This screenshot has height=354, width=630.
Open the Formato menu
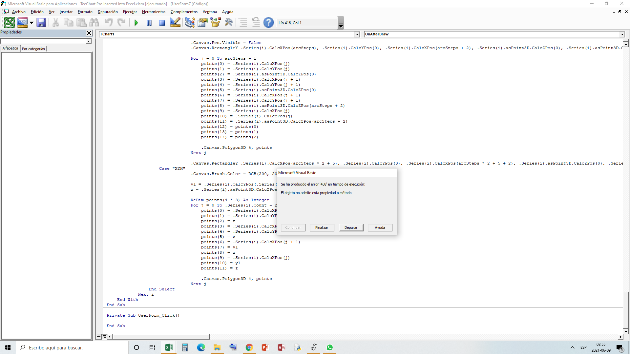point(85,12)
